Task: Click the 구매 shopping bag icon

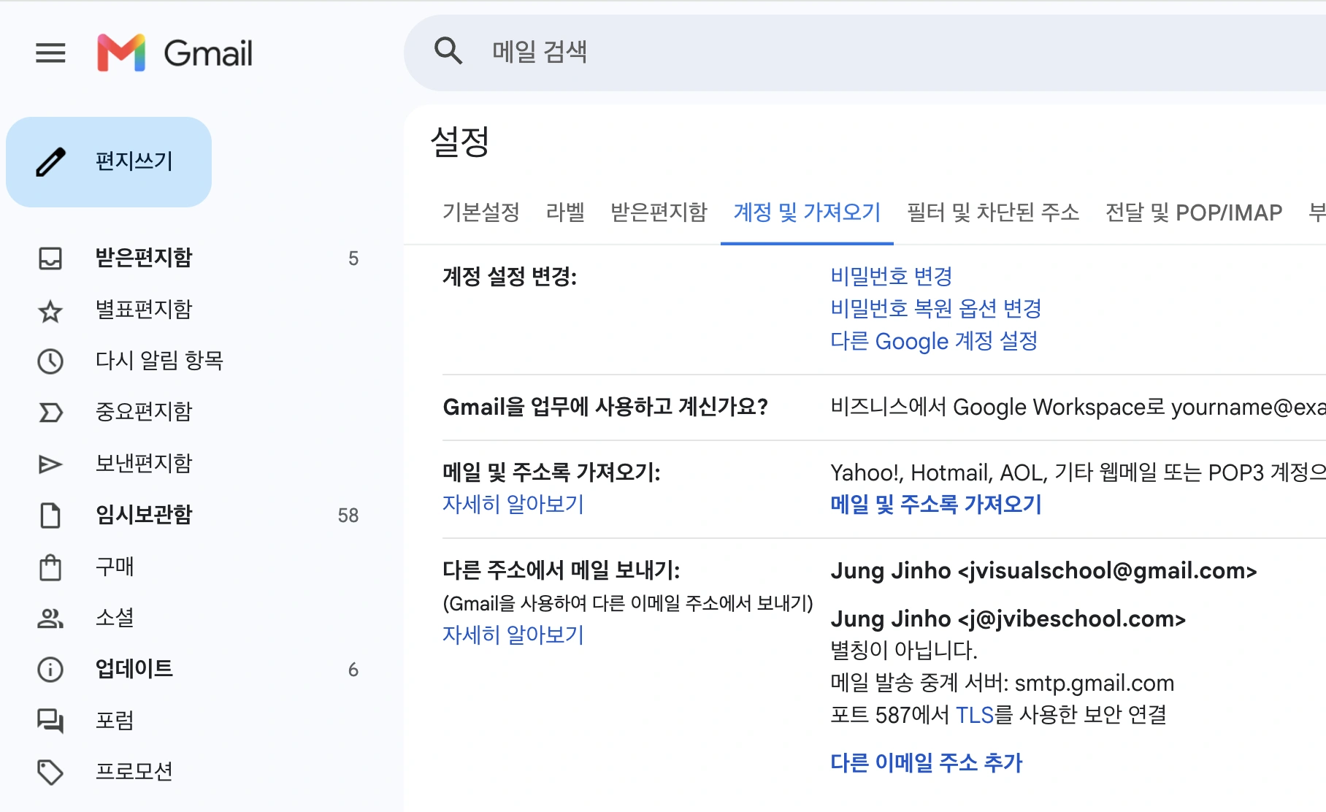Action: (50, 567)
